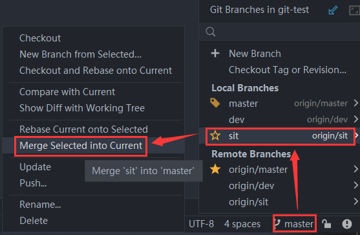Screen dimensions: 360x235
Task: Expand the origin/sit remote branch arrow
Action: coord(355,201)
